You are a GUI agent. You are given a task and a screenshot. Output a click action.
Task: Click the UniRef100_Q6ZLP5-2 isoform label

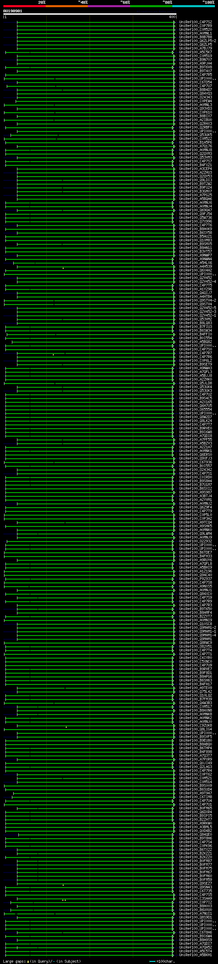(x=198, y=41)
